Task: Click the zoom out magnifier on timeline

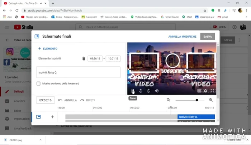Action: pyautogui.click(x=169, y=100)
